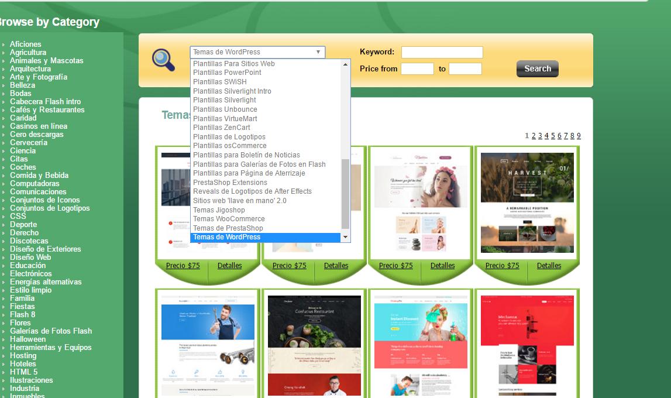Jump to results page 9

[x=578, y=135]
